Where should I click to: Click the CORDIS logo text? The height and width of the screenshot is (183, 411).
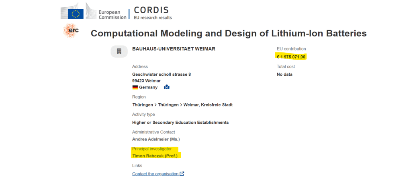pos(151,10)
